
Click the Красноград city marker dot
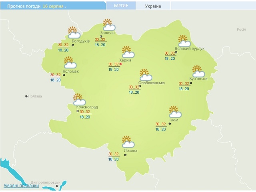(78, 111)
